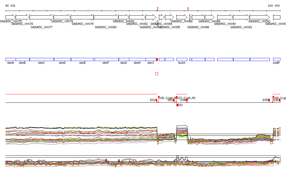The image size is (286, 171).
Task: Select the blue sodM annotation box
Action: (277, 59)
